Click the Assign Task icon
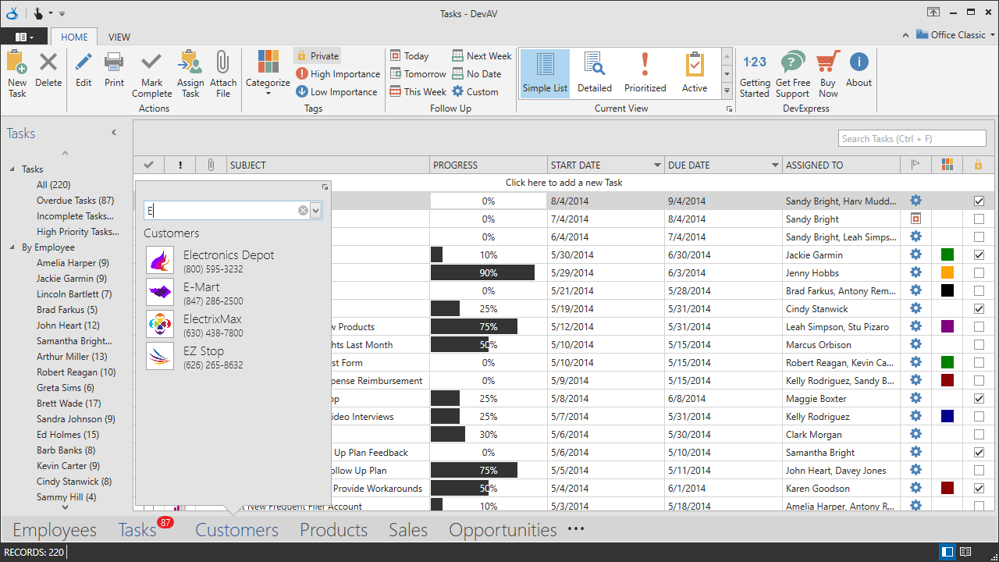 (x=190, y=62)
